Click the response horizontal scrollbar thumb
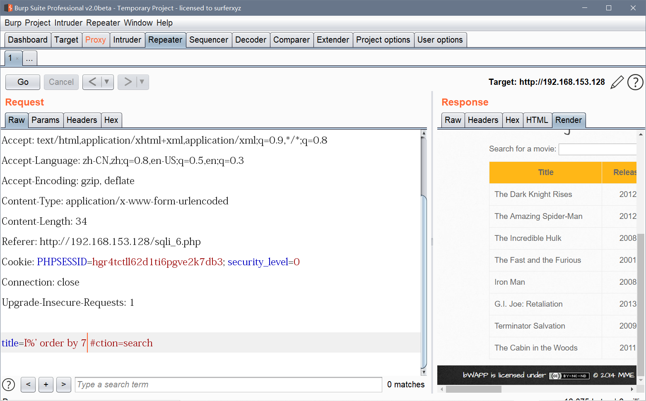Viewport: 646px width, 401px height. (474, 389)
